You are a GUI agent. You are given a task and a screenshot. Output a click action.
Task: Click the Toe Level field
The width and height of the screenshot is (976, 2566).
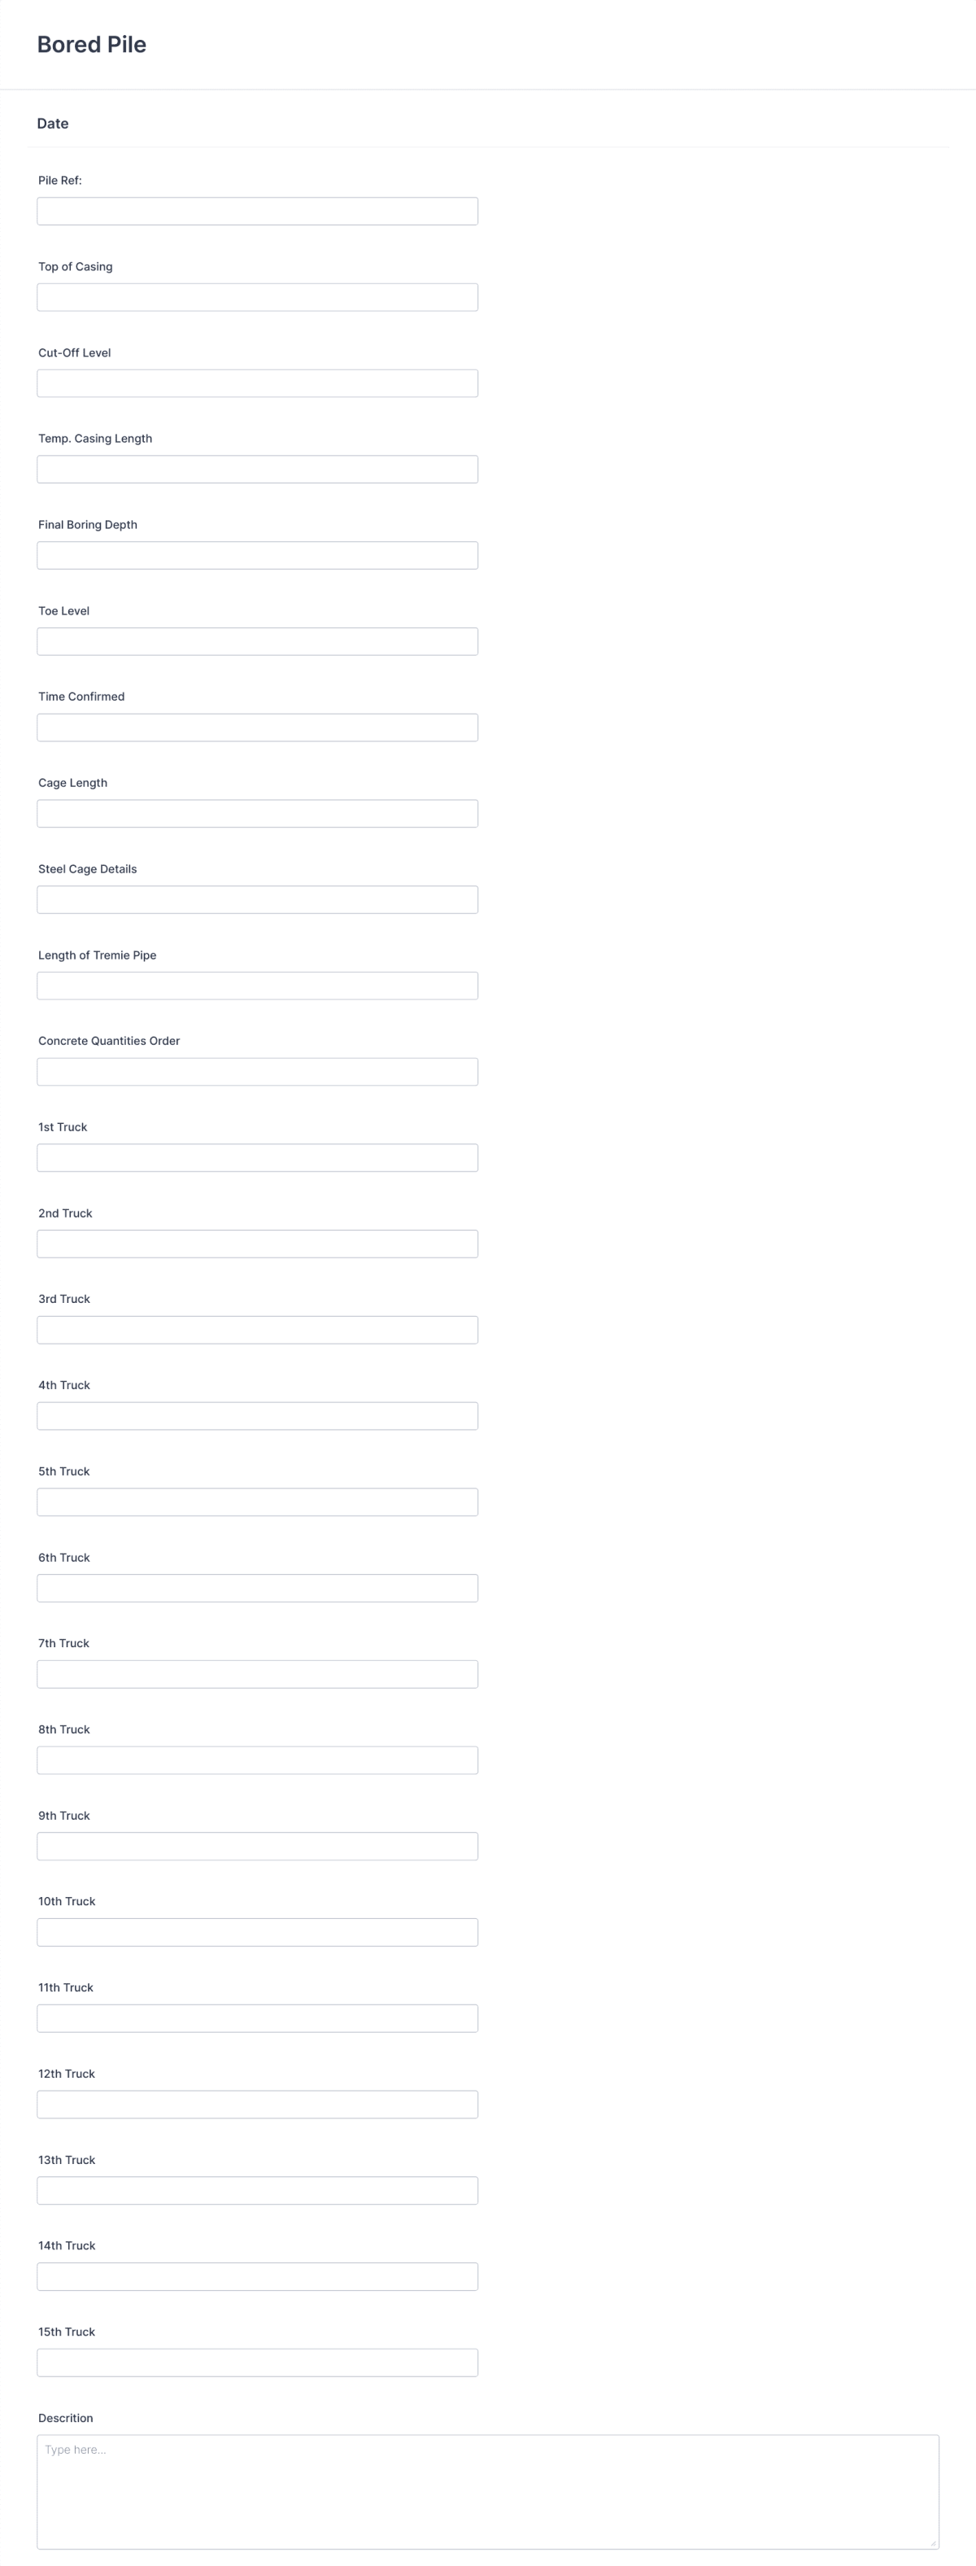click(257, 640)
